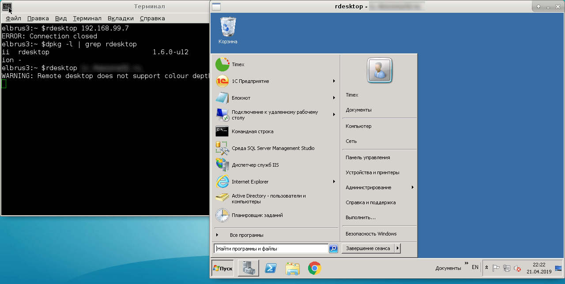Open PowerShell from the taskbar
565x284 pixels.
(271, 268)
